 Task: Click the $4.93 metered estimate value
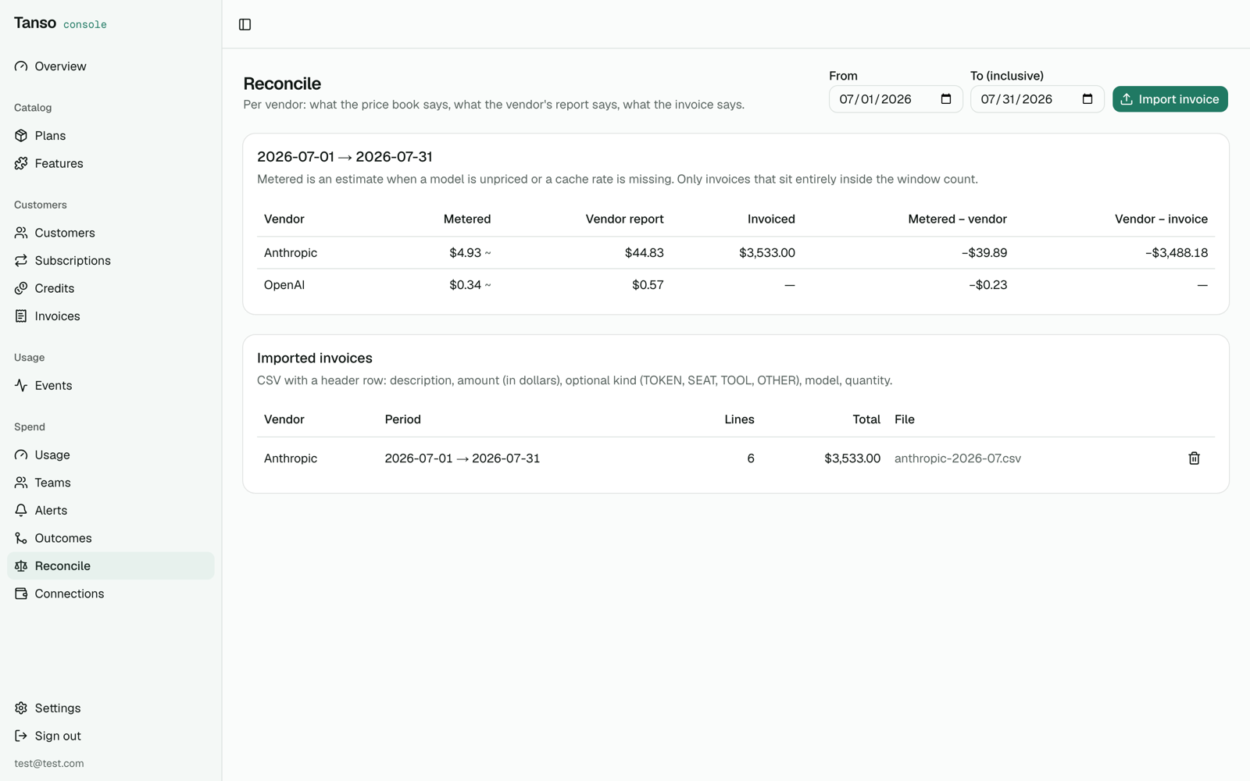click(470, 253)
